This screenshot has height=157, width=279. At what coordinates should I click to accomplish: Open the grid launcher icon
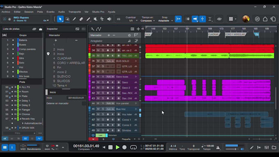pos(231,19)
